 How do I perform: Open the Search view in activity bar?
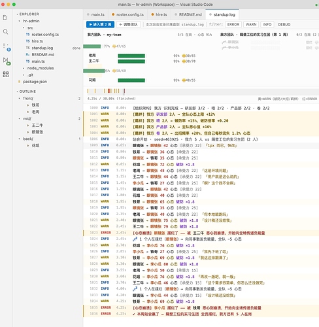point(6,32)
